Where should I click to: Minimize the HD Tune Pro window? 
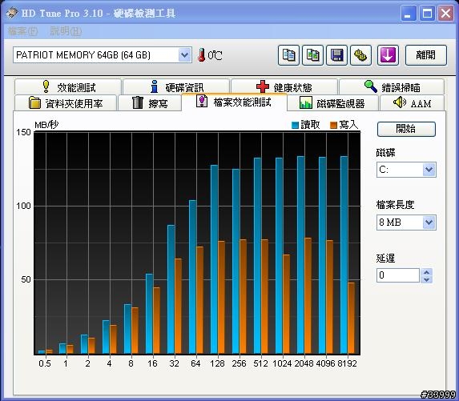408,14
